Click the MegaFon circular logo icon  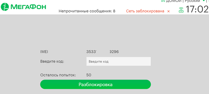click(x=5, y=7)
